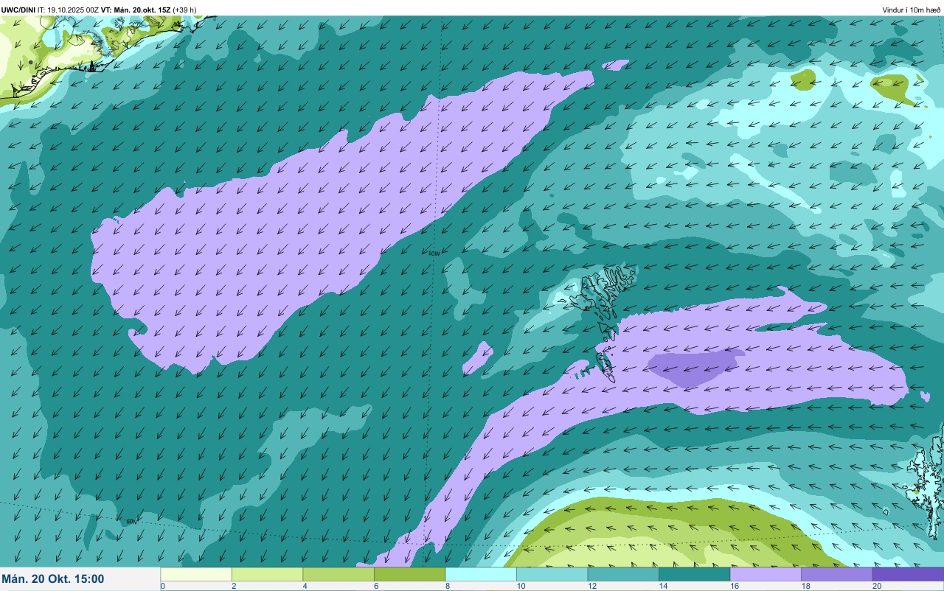The width and height of the screenshot is (944, 591).
Task: Choose the 16–18 lilac legend swatch
Action: (x=766, y=574)
